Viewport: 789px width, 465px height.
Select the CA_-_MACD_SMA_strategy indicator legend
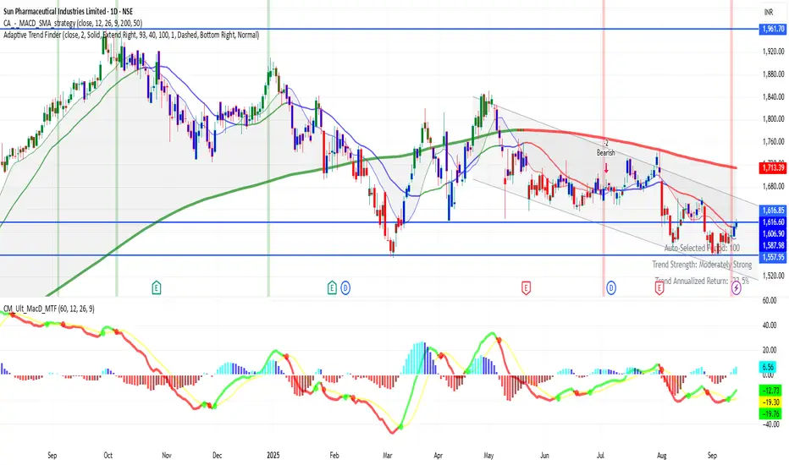[x=73, y=23]
